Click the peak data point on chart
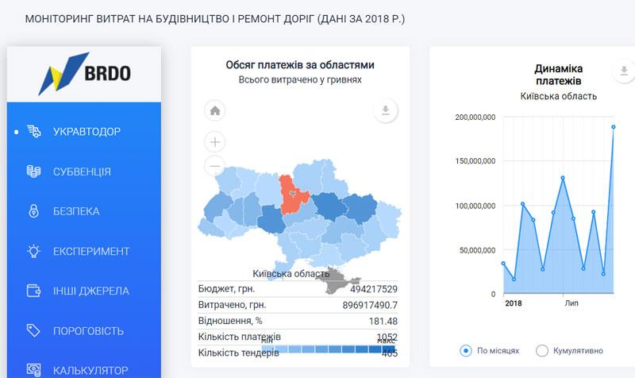The width and height of the screenshot is (635, 378). coord(614,127)
